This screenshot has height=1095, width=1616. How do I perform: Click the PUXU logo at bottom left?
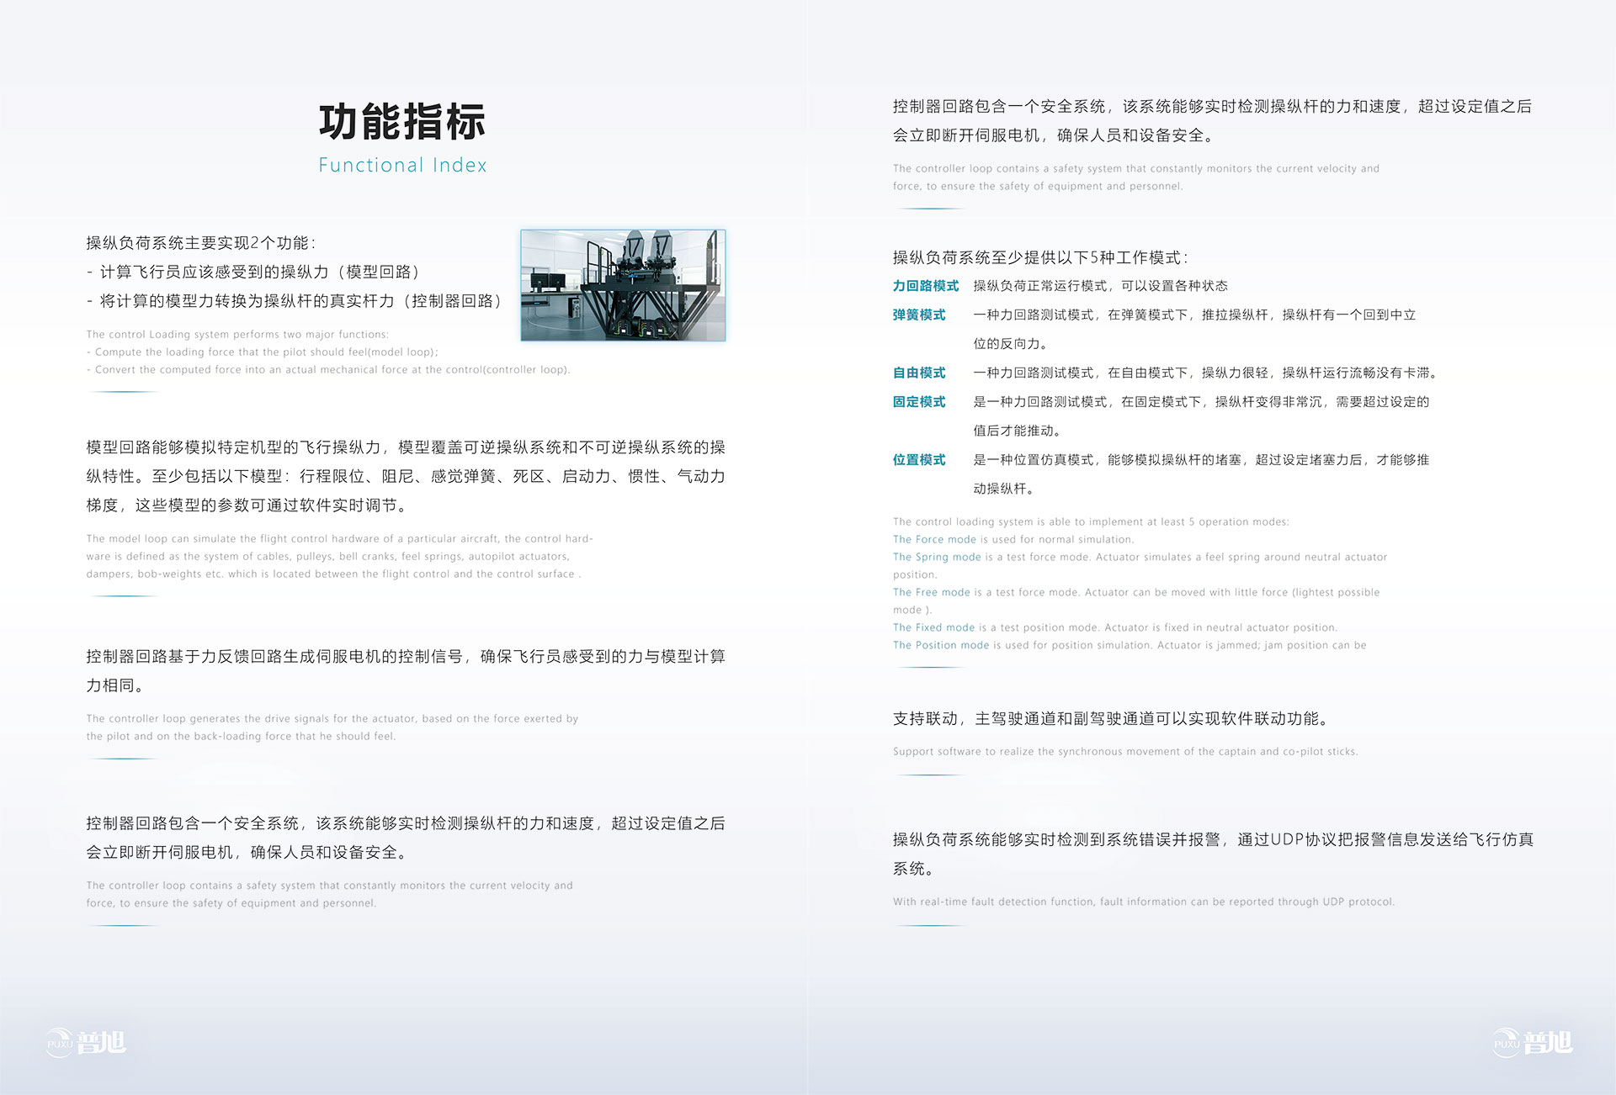(86, 1042)
